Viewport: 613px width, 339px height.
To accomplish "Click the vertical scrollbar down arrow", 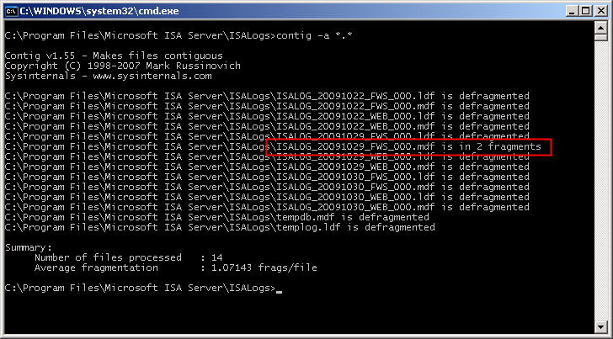I will [x=599, y=327].
